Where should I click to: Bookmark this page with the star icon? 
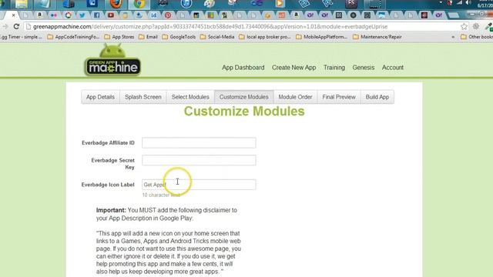tap(464, 27)
